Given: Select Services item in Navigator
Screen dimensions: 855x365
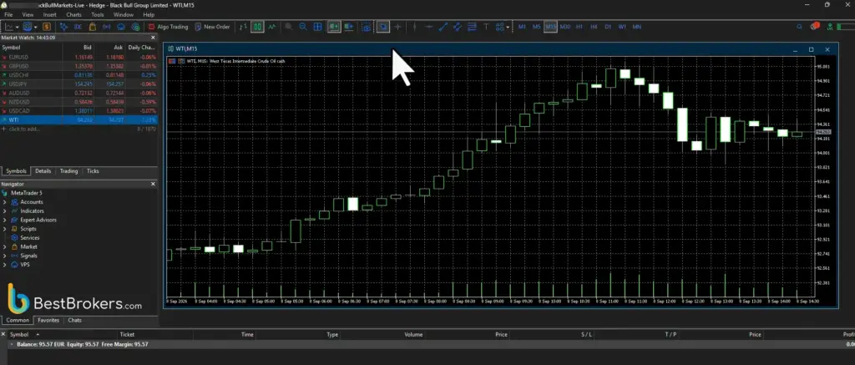Looking at the screenshot, I should click(x=29, y=238).
